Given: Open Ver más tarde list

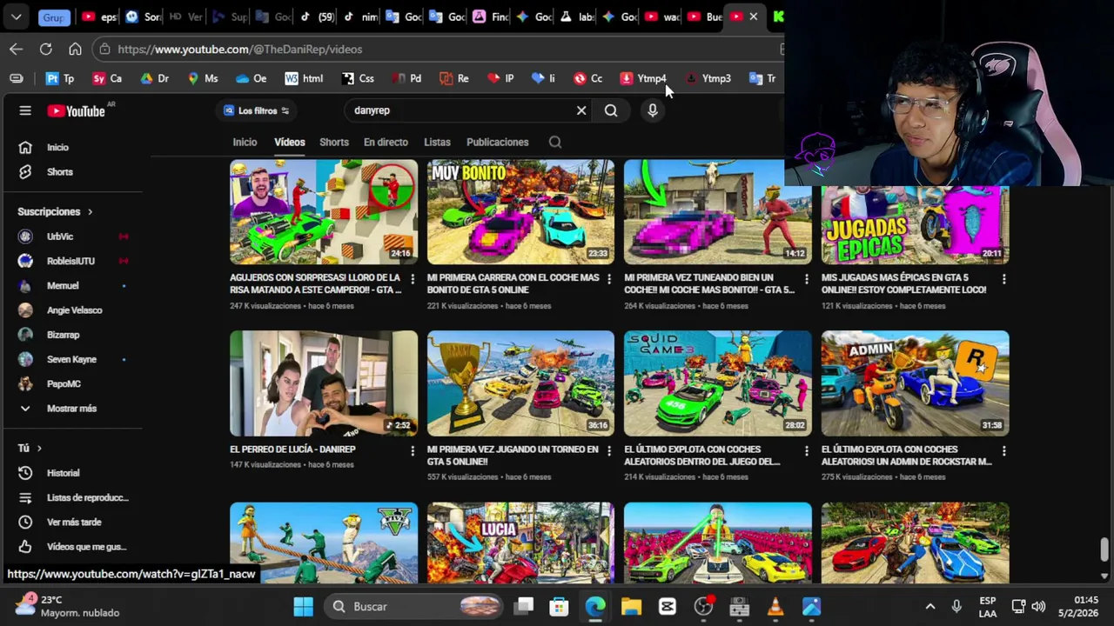Looking at the screenshot, I should point(73,522).
